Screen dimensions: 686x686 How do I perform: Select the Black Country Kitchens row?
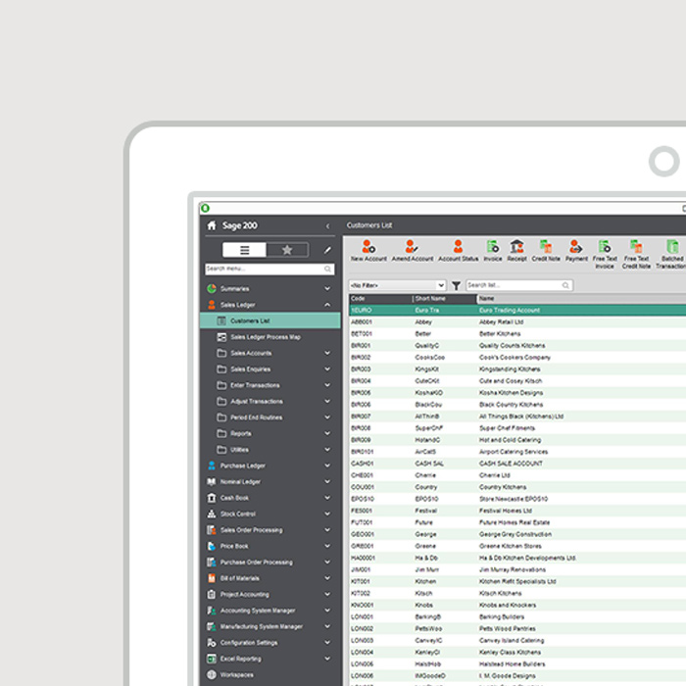(517, 405)
